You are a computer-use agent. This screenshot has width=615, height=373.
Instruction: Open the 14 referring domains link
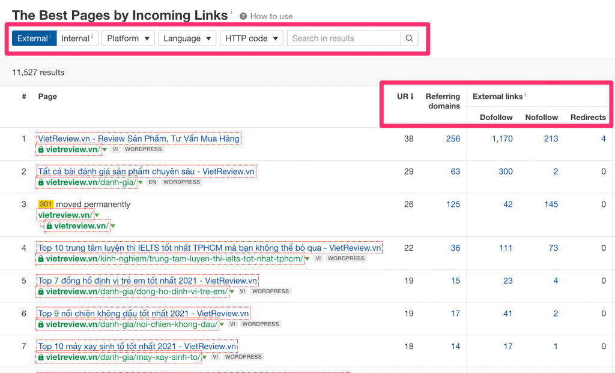[x=455, y=347]
